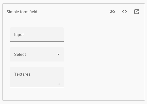Click the underline beneath the Input field

(x=37, y=41)
